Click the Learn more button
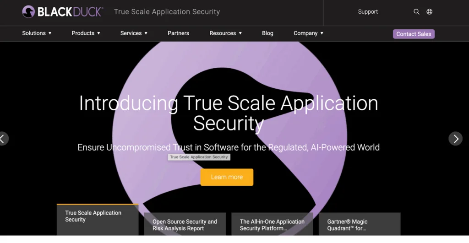Image resolution: width=469 pixels, height=243 pixels. pos(227,177)
